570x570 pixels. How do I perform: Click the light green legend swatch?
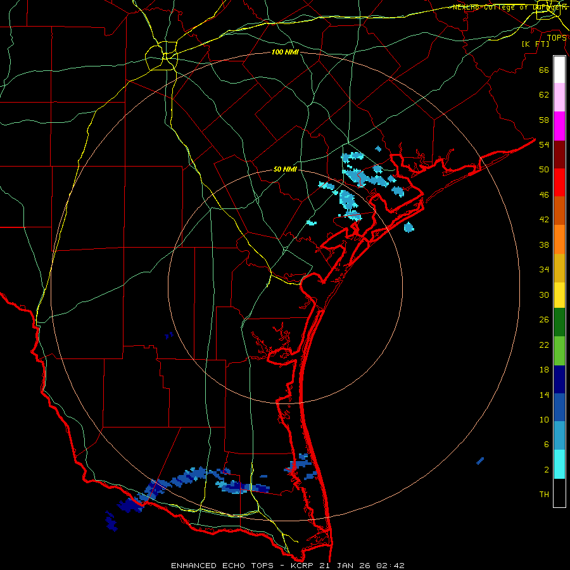coord(559,351)
